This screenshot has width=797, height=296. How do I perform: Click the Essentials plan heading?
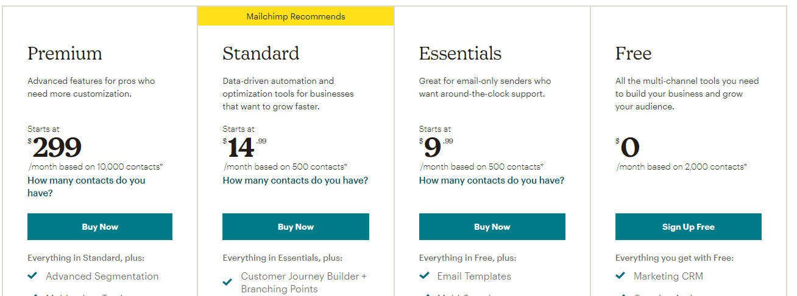click(460, 53)
